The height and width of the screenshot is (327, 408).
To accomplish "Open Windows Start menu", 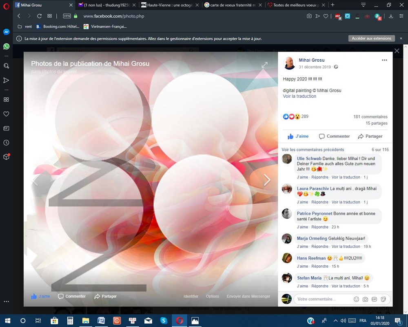I will 7,321.
